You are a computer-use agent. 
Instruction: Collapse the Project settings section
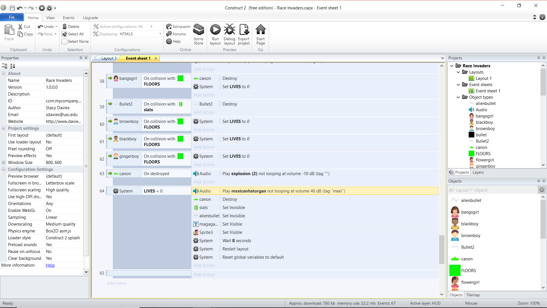pos(4,128)
